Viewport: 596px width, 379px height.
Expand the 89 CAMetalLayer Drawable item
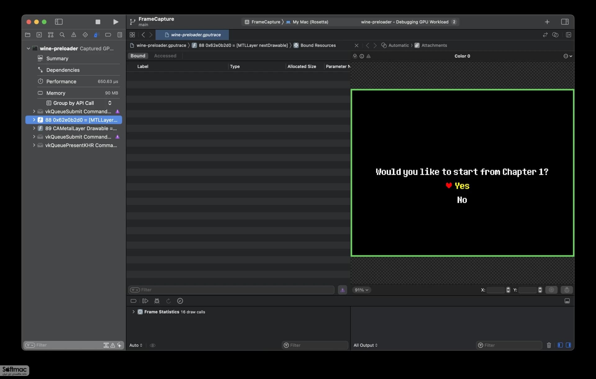click(34, 128)
